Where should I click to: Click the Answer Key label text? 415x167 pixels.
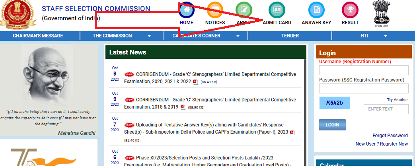316,23
